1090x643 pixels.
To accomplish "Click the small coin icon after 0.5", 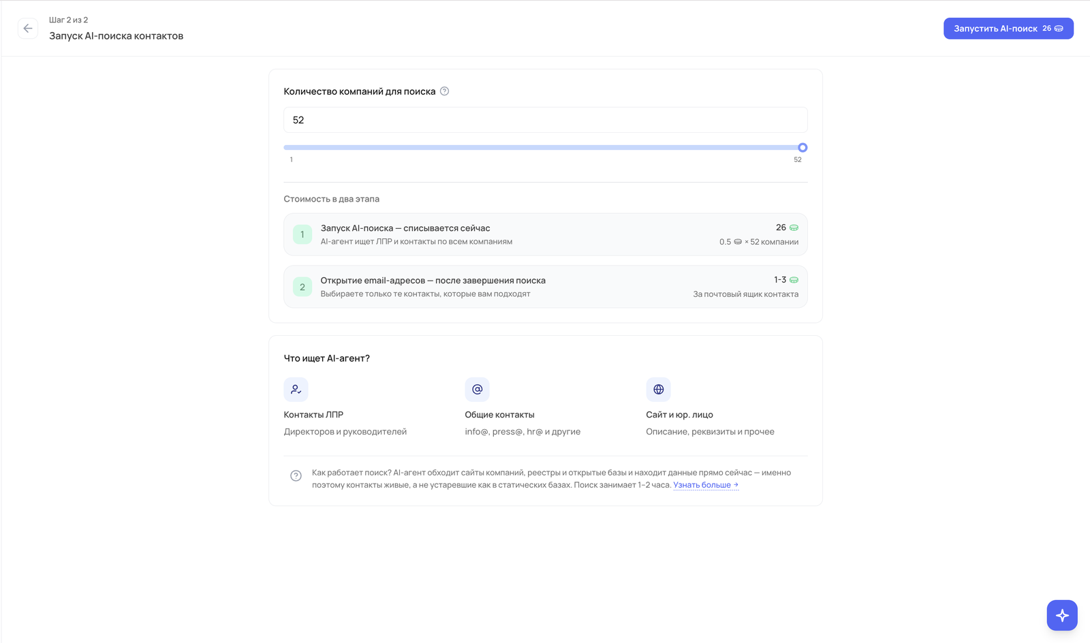I will point(738,242).
